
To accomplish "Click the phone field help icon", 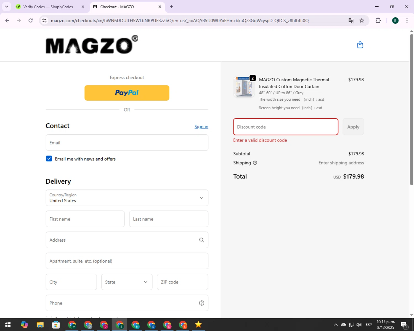I will (201, 303).
